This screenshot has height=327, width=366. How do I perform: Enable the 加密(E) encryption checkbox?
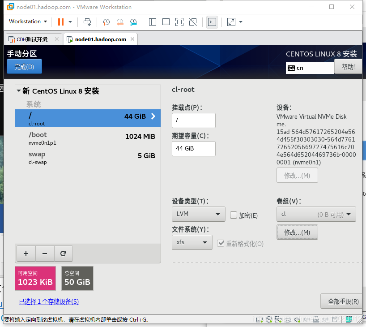tap(234, 215)
